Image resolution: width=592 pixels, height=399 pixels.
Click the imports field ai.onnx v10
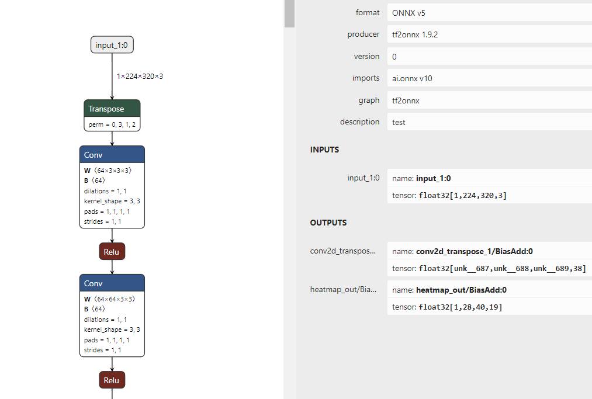490,78
